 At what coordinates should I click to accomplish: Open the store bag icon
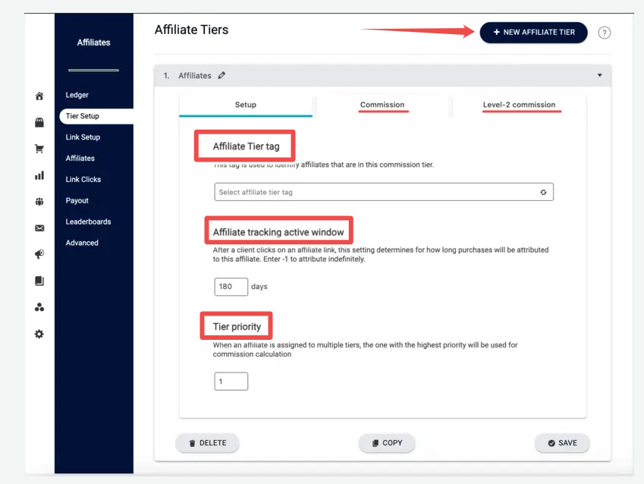click(x=39, y=122)
